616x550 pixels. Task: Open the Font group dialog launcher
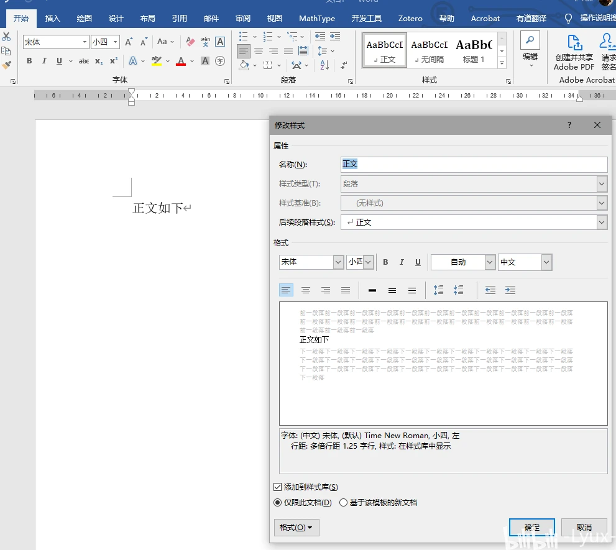pos(227,81)
